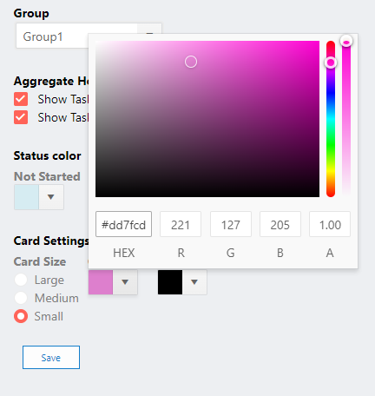The height and width of the screenshot is (396, 375).
Task: Click the B value field showing 205
Action: pos(280,224)
